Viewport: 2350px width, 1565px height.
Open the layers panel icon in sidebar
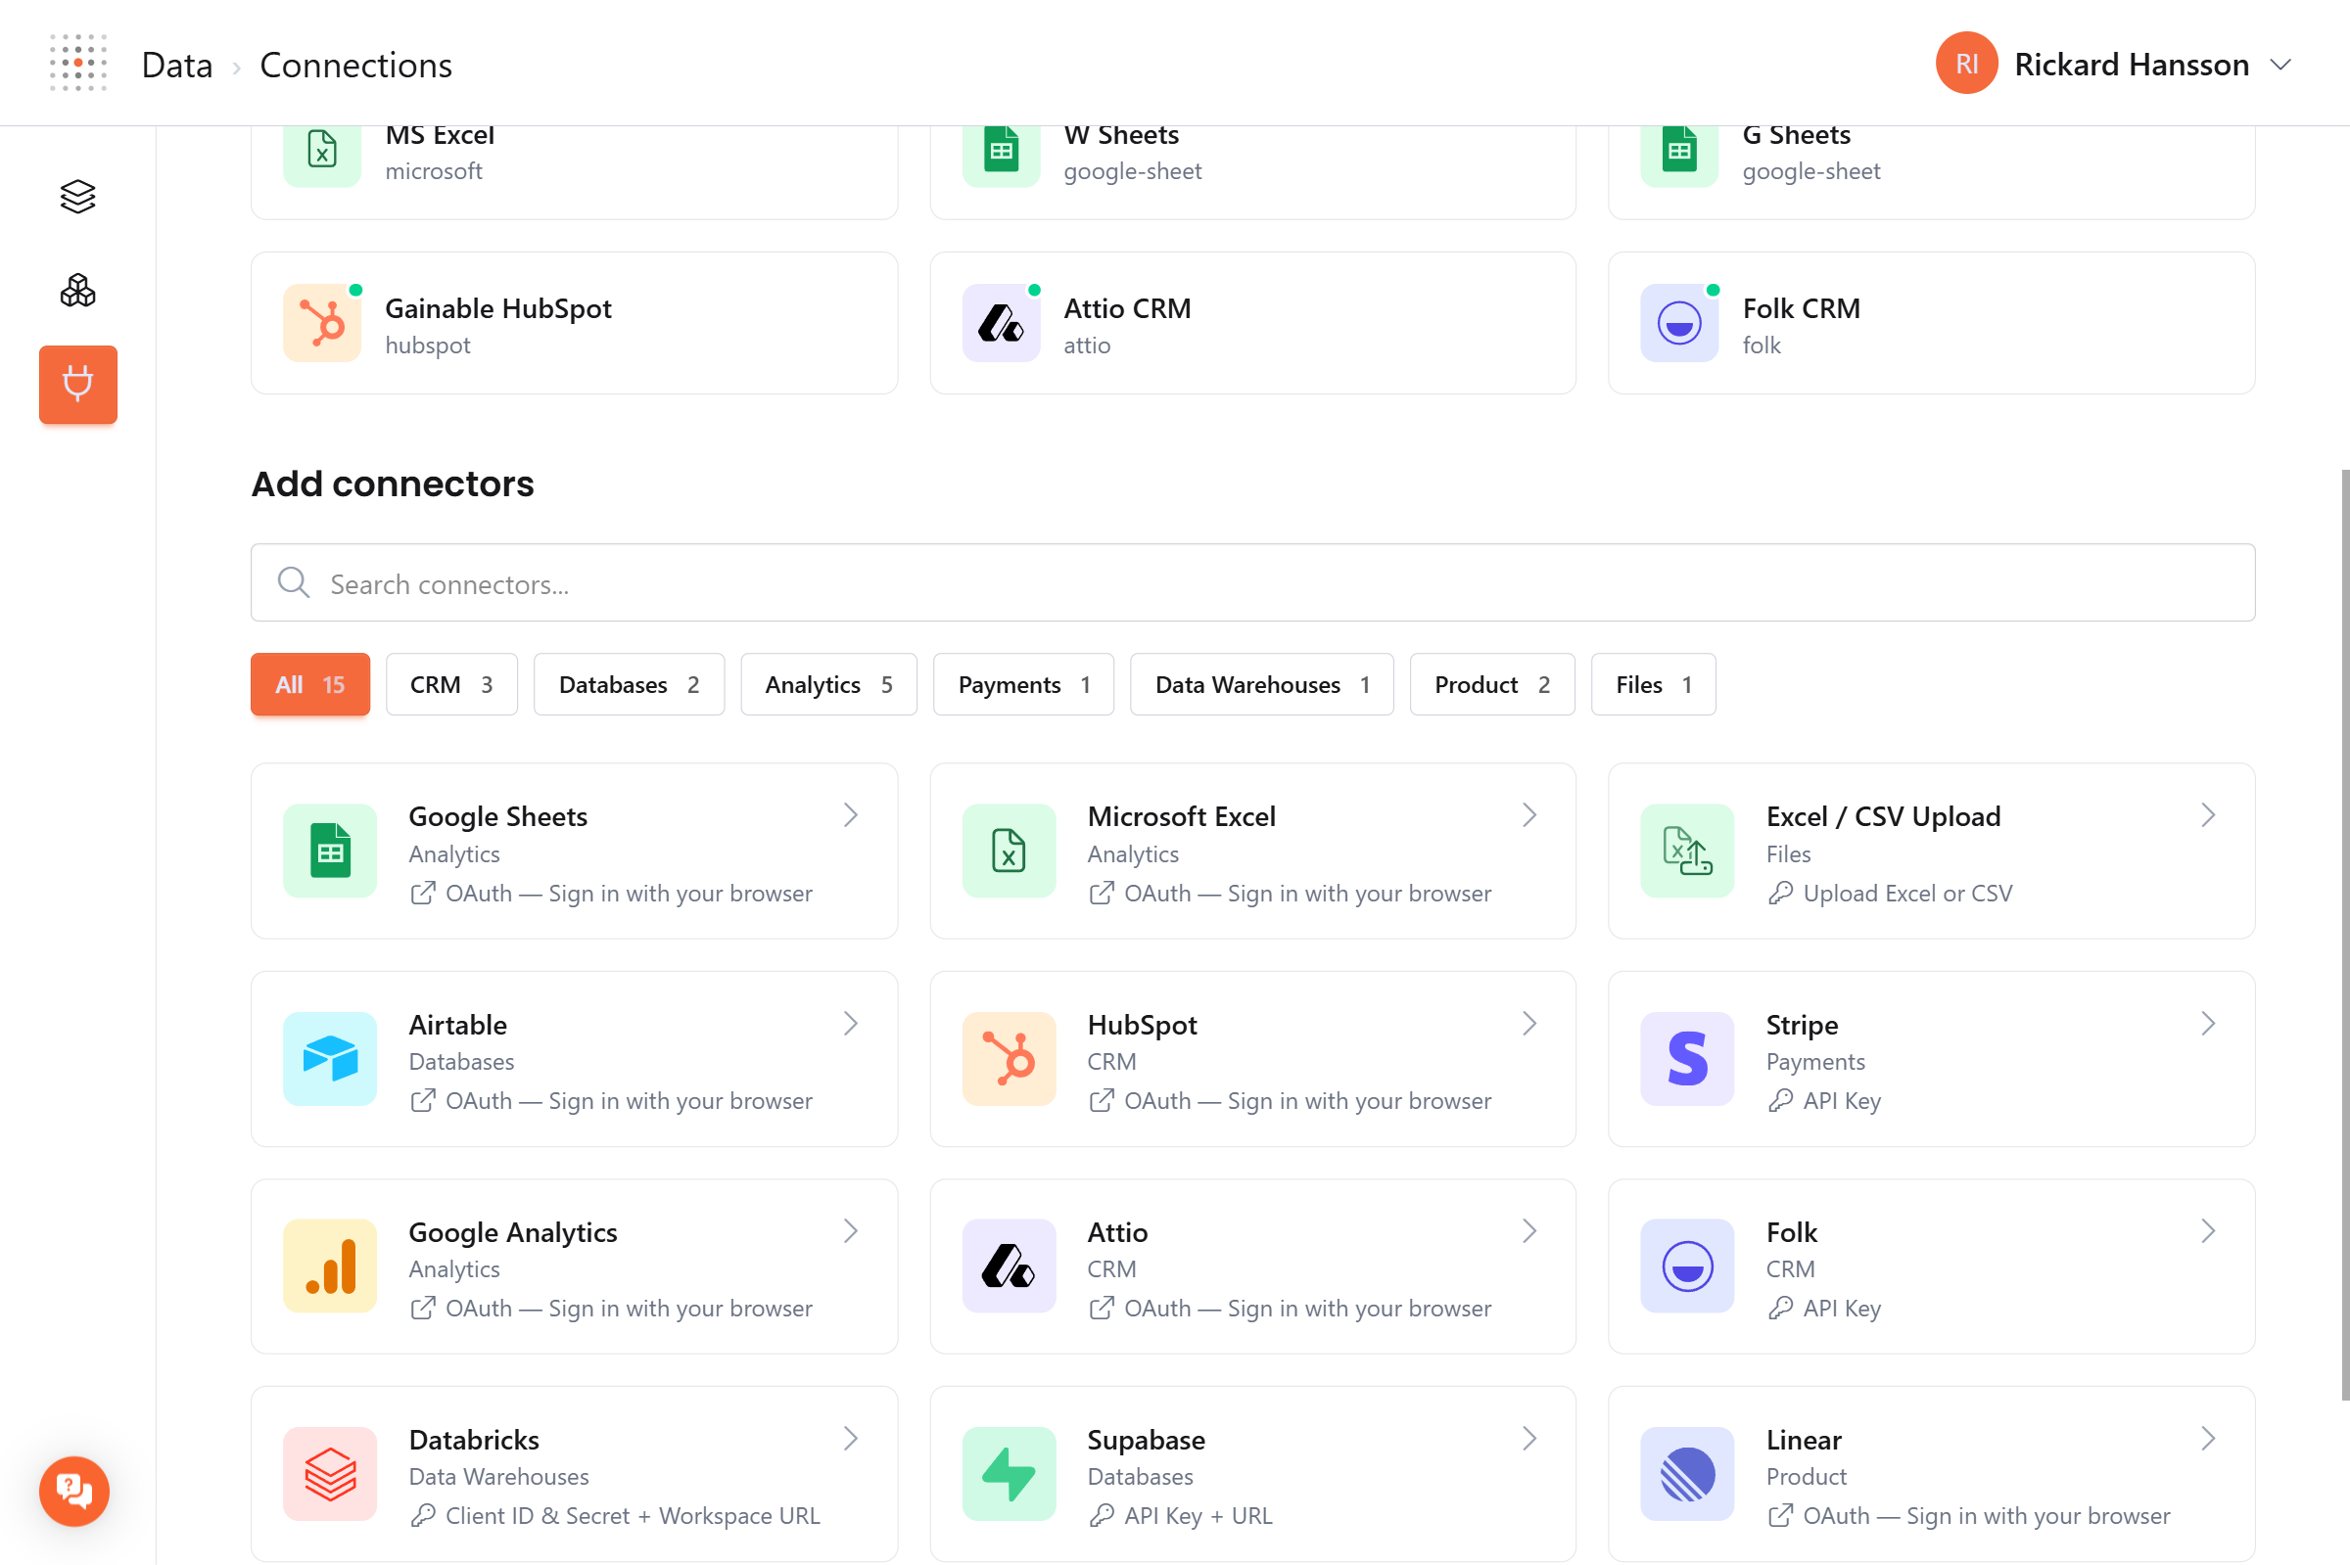coord(77,196)
